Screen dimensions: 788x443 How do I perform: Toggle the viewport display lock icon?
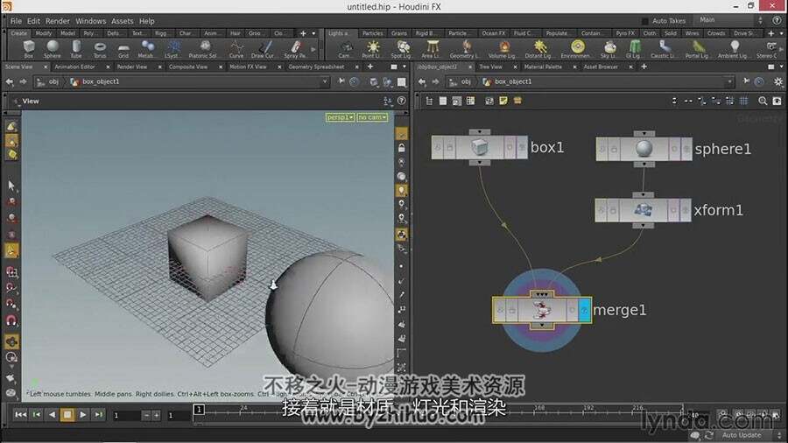click(x=402, y=148)
